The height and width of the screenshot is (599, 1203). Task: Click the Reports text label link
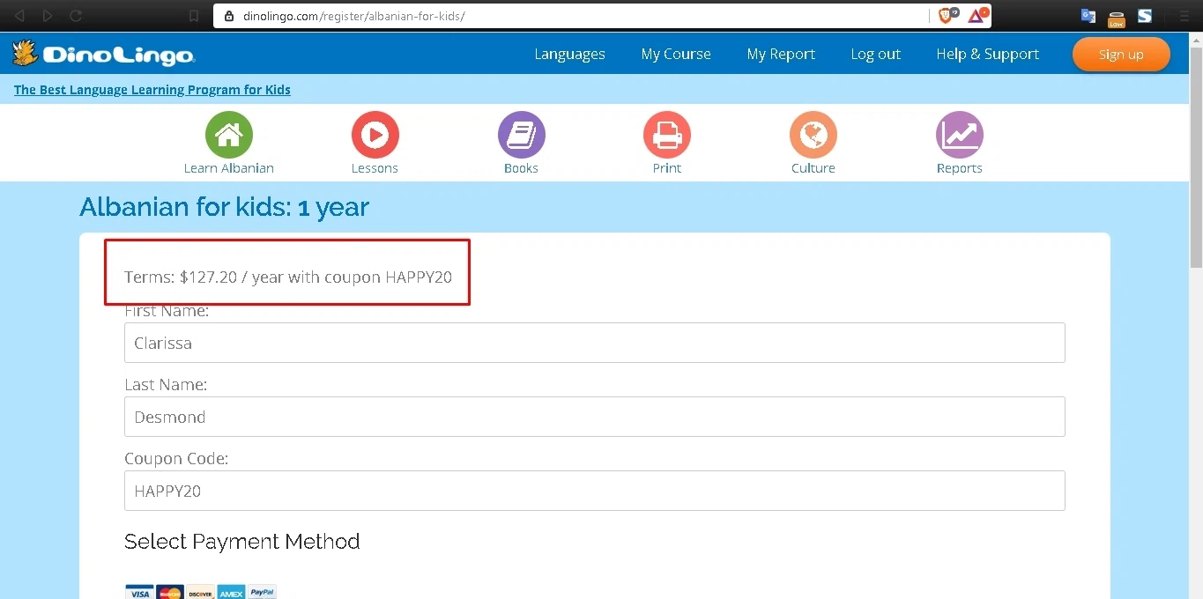[960, 168]
